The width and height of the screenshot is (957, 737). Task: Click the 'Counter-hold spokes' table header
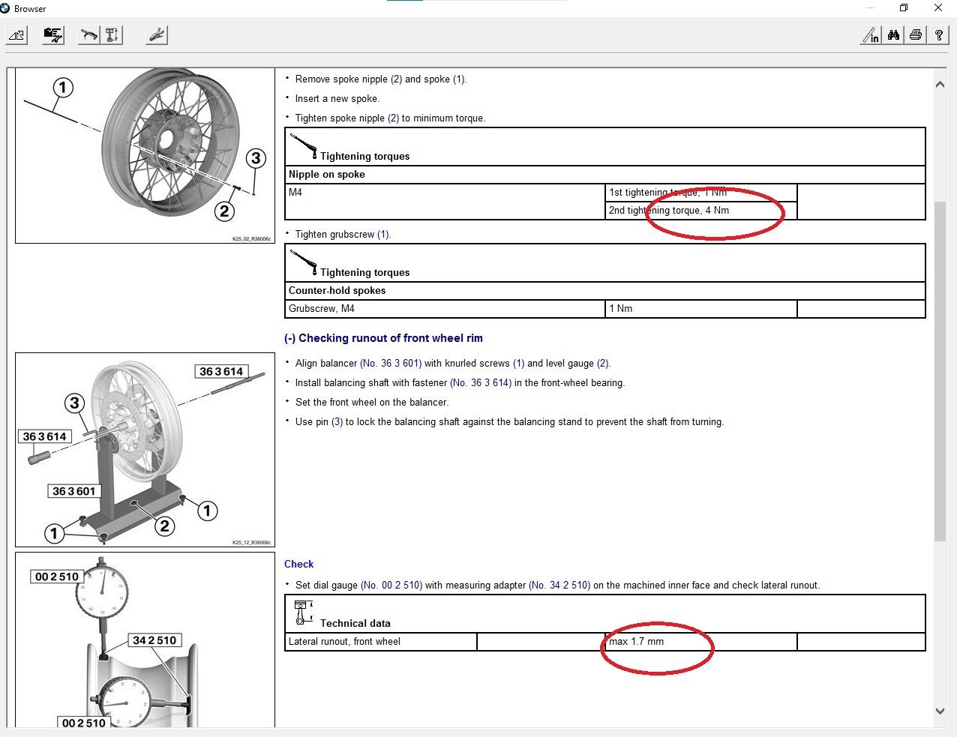click(605, 291)
